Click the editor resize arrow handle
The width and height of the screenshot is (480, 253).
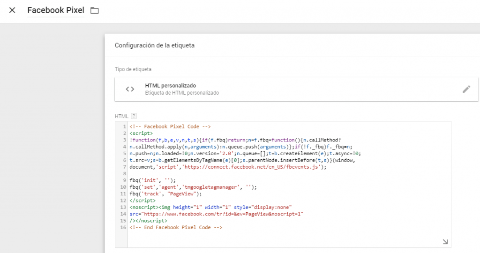click(445, 242)
